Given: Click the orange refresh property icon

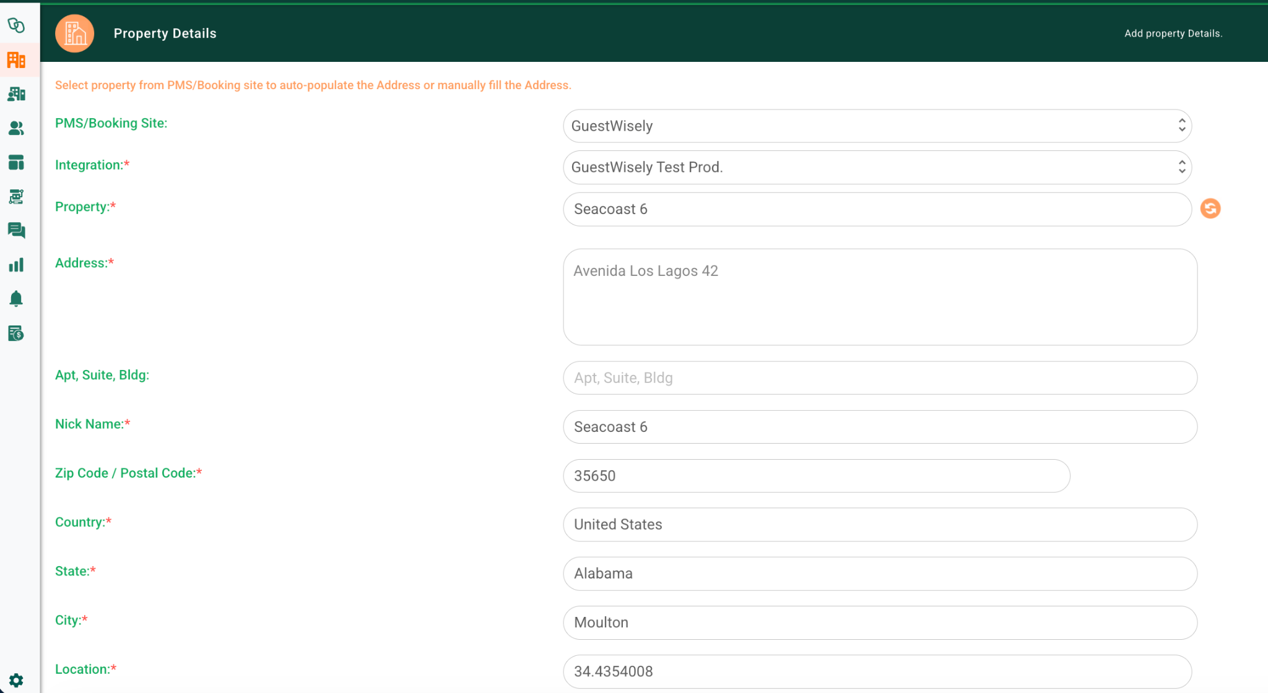Looking at the screenshot, I should [1210, 209].
